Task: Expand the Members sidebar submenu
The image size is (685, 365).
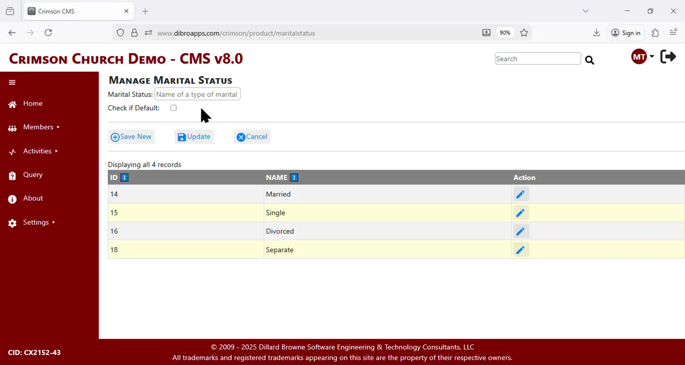Action: [38, 127]
